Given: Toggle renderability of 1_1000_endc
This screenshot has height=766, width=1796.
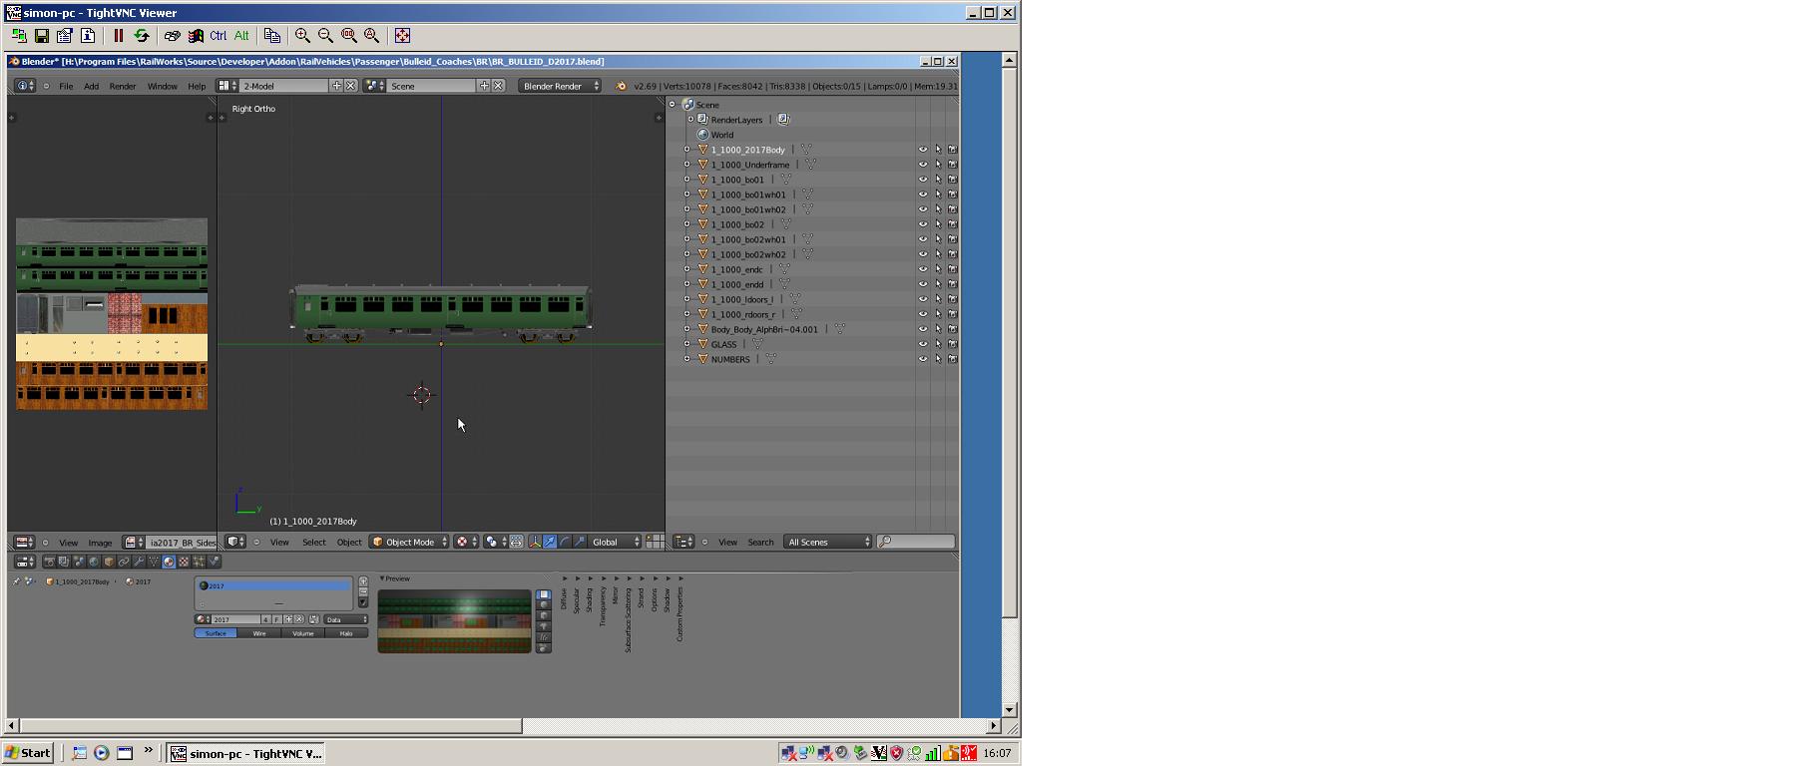Looking at the screenshot, I should [952, 269].
